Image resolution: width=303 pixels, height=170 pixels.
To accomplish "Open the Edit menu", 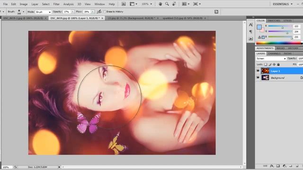I will (x=14, y=4).
